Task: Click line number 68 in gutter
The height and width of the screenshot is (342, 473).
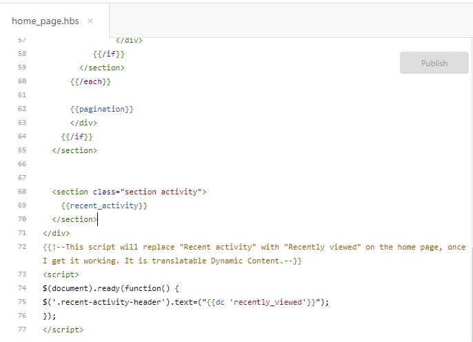Action: coord(22,192)
